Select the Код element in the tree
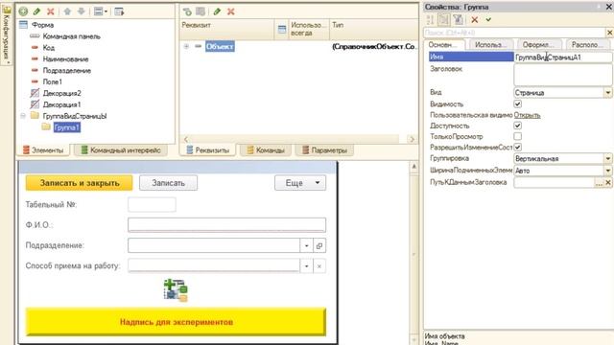Image resolution: width=614 pixels, height=345 pixels. pyautogui.click(x=49, y=48)
